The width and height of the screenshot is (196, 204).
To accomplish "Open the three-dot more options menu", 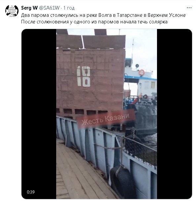I will pyautogui.click(x=189, y=8).
